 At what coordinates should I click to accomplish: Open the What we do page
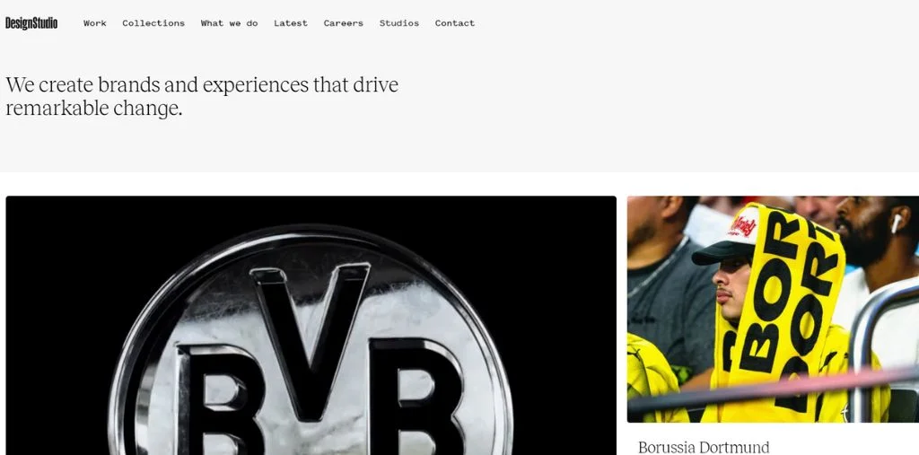229,23
